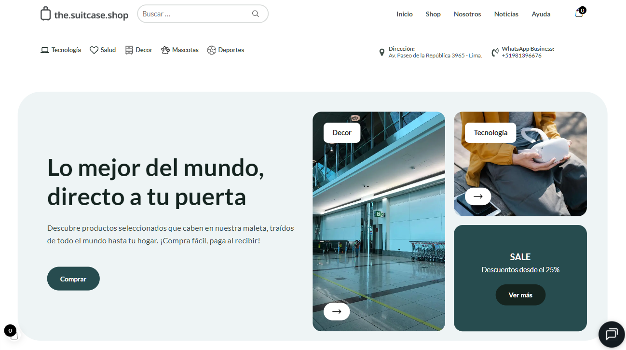Select the Decor drawer category icon
626x350 pixels.
click(x=128, y=49)
